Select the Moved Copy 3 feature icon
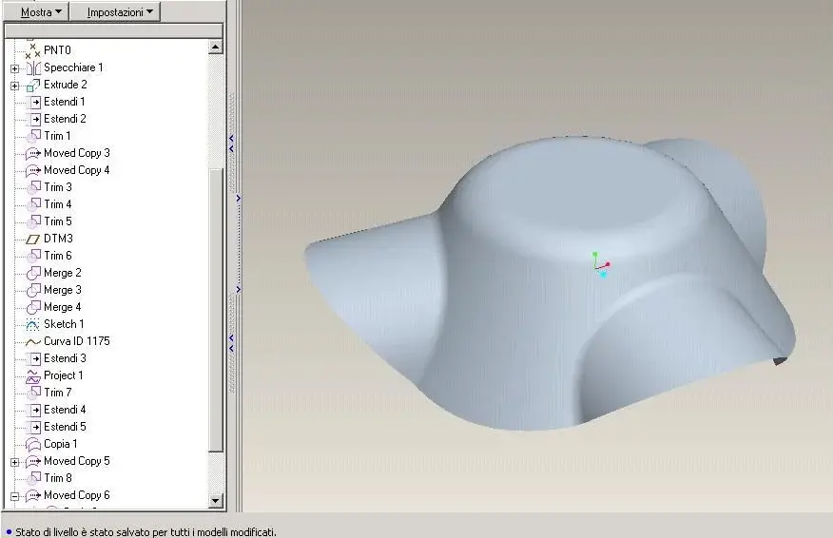The width and height of the screenshot is (833, 538). pos(33,153)
